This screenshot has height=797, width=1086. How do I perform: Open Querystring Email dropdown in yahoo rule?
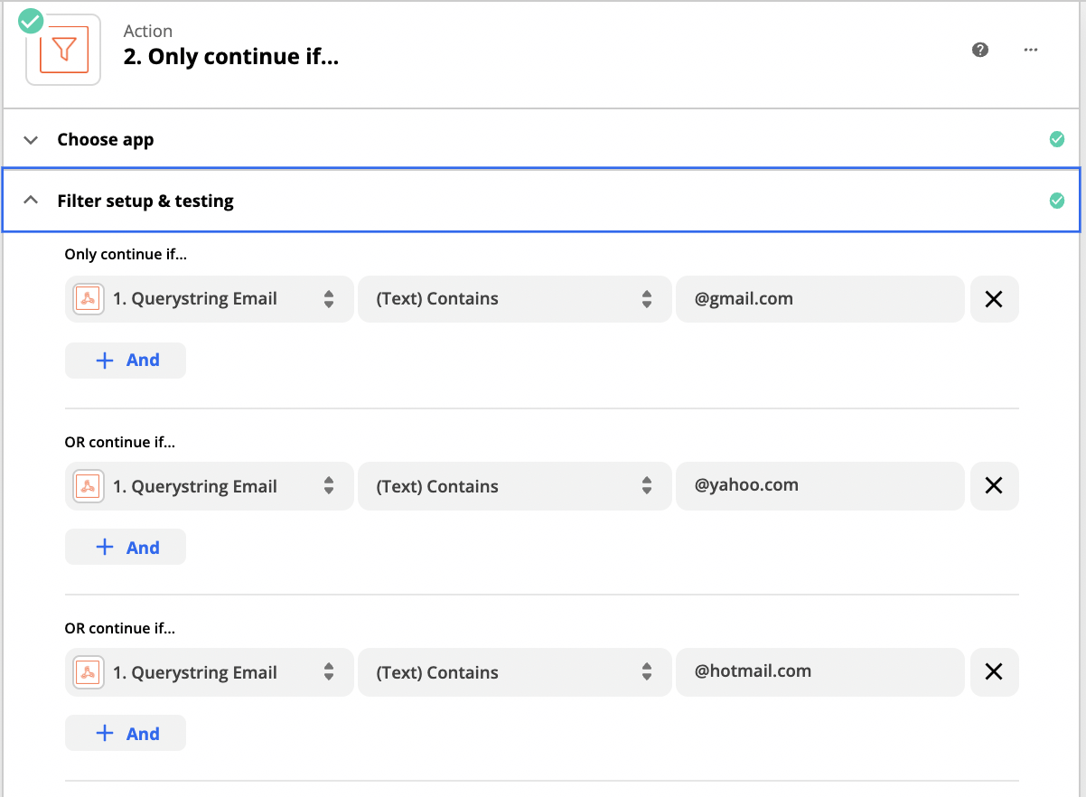(210, 486)
